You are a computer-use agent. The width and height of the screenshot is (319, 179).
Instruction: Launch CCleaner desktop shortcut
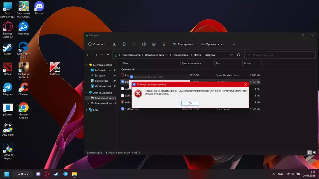(x=23, y=89)
